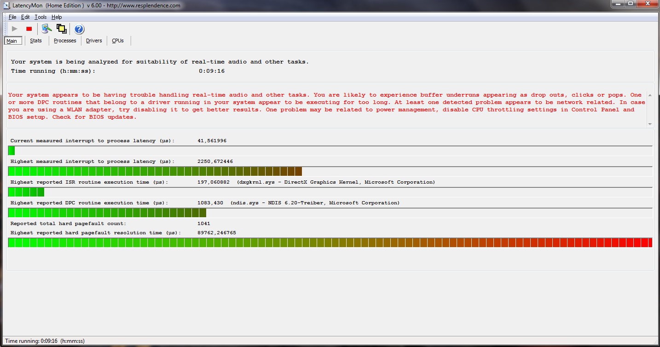Switch to the Stats tab
Screen dimensions: 660x347
36,40
